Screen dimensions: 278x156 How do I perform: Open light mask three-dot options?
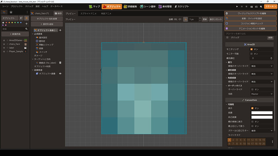click(x=272, y=142)
